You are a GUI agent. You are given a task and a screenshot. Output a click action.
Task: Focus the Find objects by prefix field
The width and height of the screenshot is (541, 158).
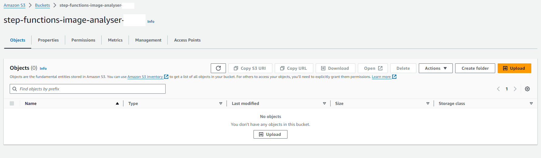(x=88, y=89)
